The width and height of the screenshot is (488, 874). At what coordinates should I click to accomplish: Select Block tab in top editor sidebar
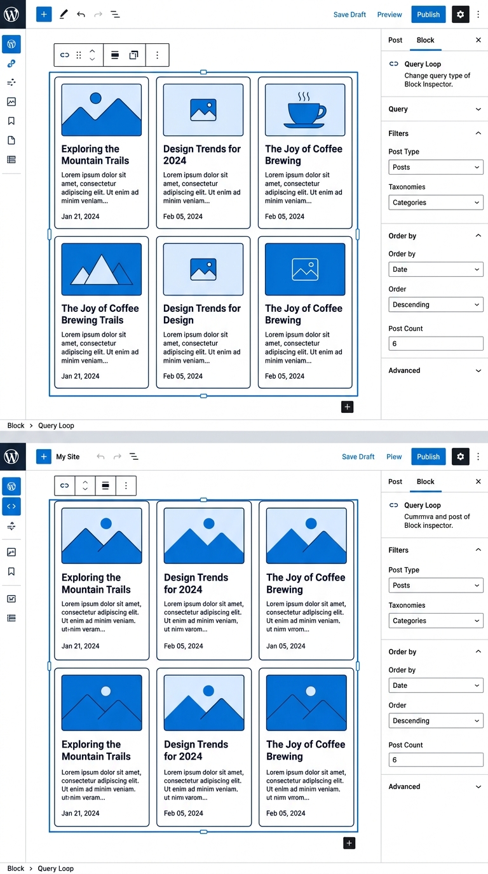click(425, 40)
